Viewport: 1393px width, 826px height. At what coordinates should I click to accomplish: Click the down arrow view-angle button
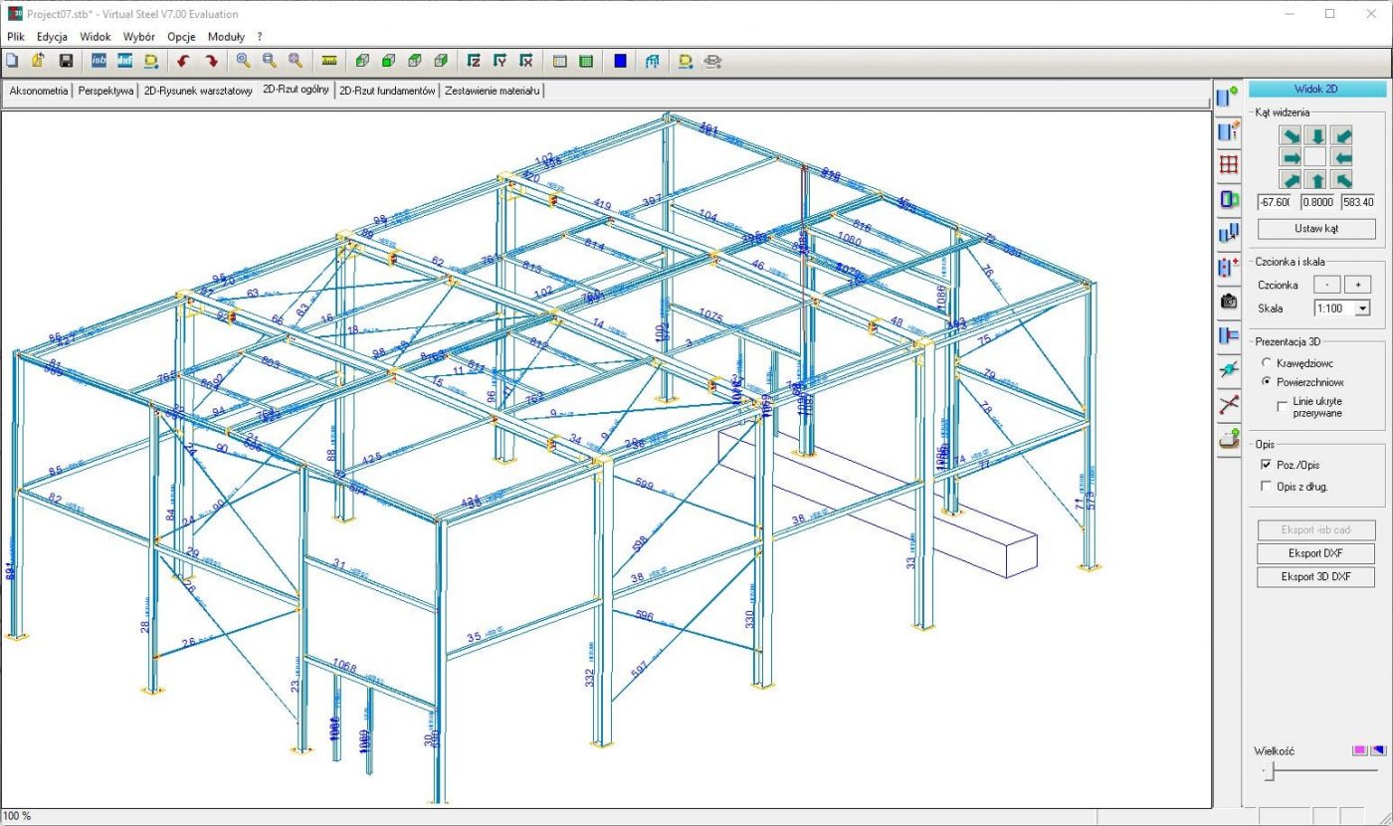(1316, 135)
